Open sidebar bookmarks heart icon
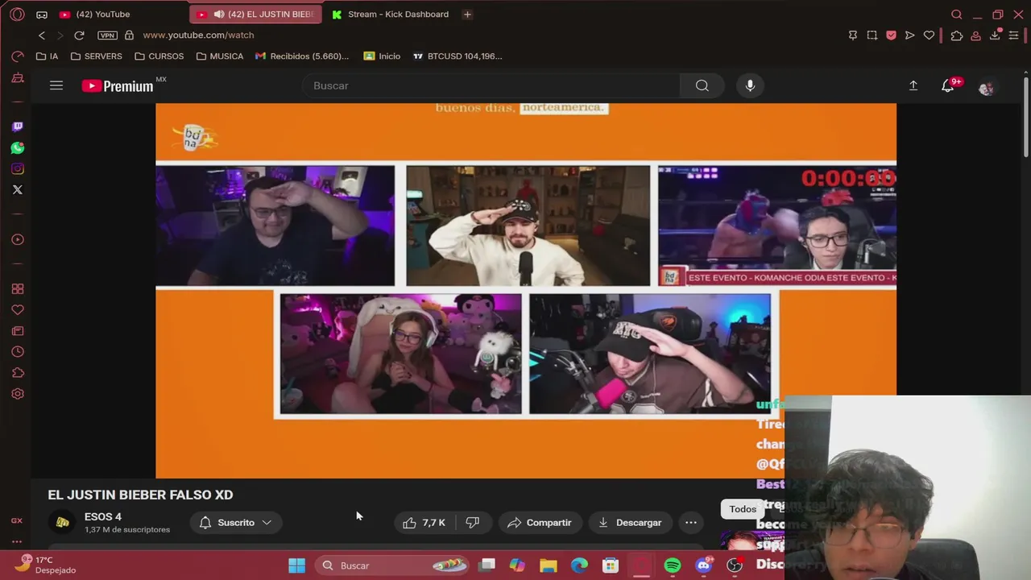 [x=18, y=310]
